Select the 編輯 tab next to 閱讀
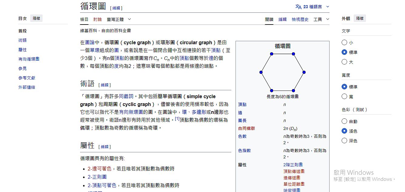The image size is (405, 192). pos(282,19)
